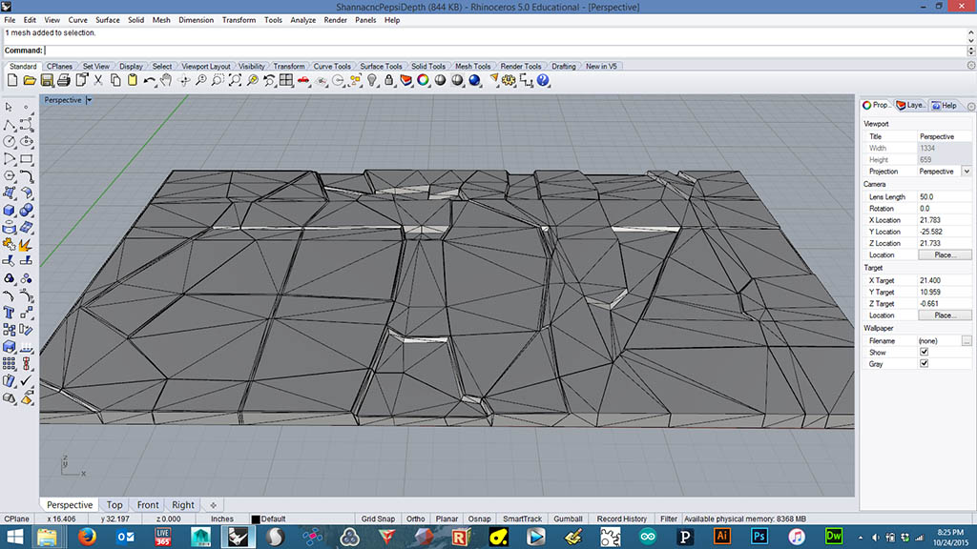Click the Circle drawing tool
The width and height of the screenshot is (977, 549).
pos(10,141)
